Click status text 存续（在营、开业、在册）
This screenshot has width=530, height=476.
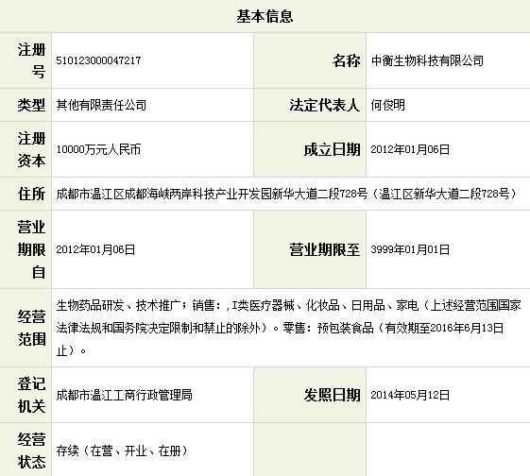pos(122,450)
